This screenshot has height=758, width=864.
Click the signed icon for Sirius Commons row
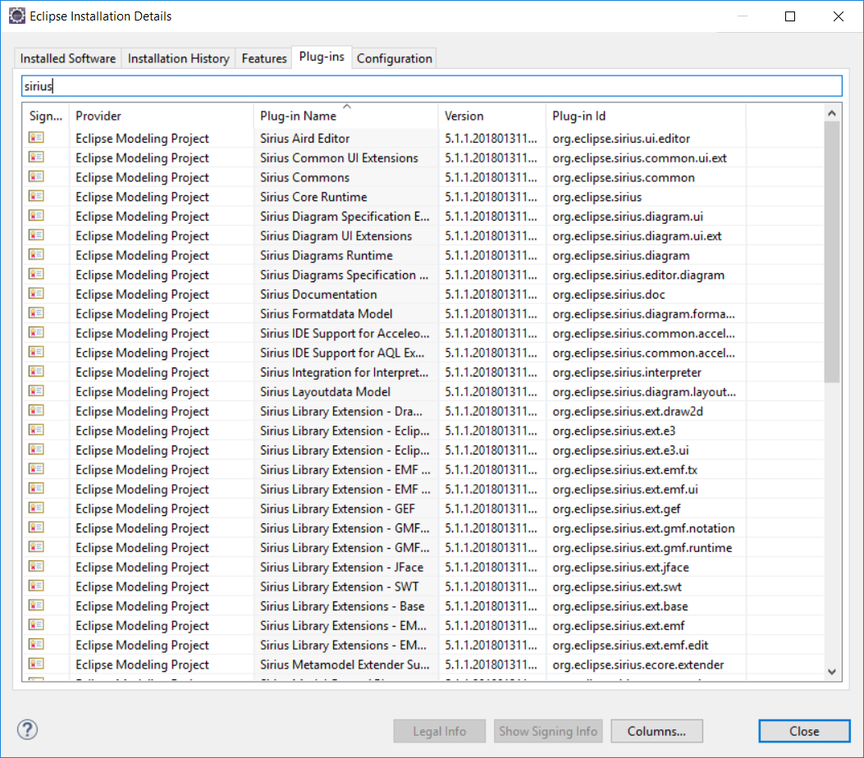36,177
